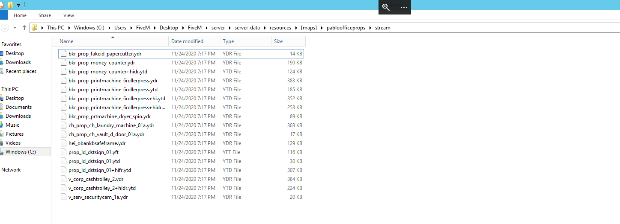Open the View ribbon tab
The height and width of the screenshot is (224, 620).
coord(69,15)
